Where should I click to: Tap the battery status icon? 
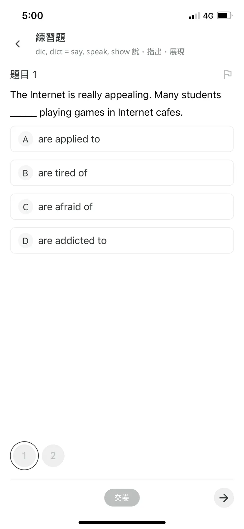click(x=225, y=16)
